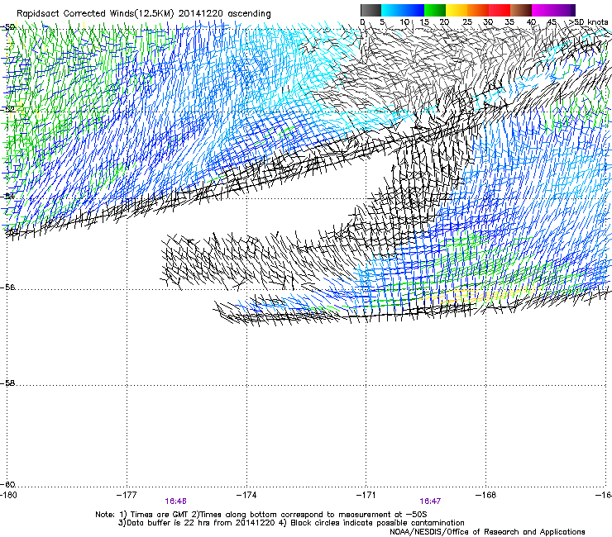Click the '10' label under the color bar
Image resolution: width=612 pixels, height=537 pixels.
coord(404,21)
